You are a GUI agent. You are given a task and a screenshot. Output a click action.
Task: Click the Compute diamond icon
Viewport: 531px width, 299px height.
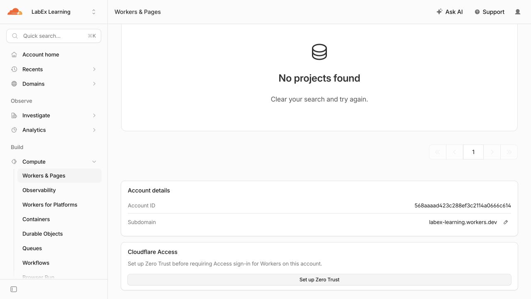click(x=14, y=162)
